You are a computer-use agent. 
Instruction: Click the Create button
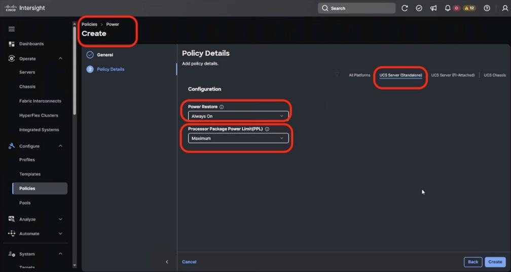pos(495,262)
